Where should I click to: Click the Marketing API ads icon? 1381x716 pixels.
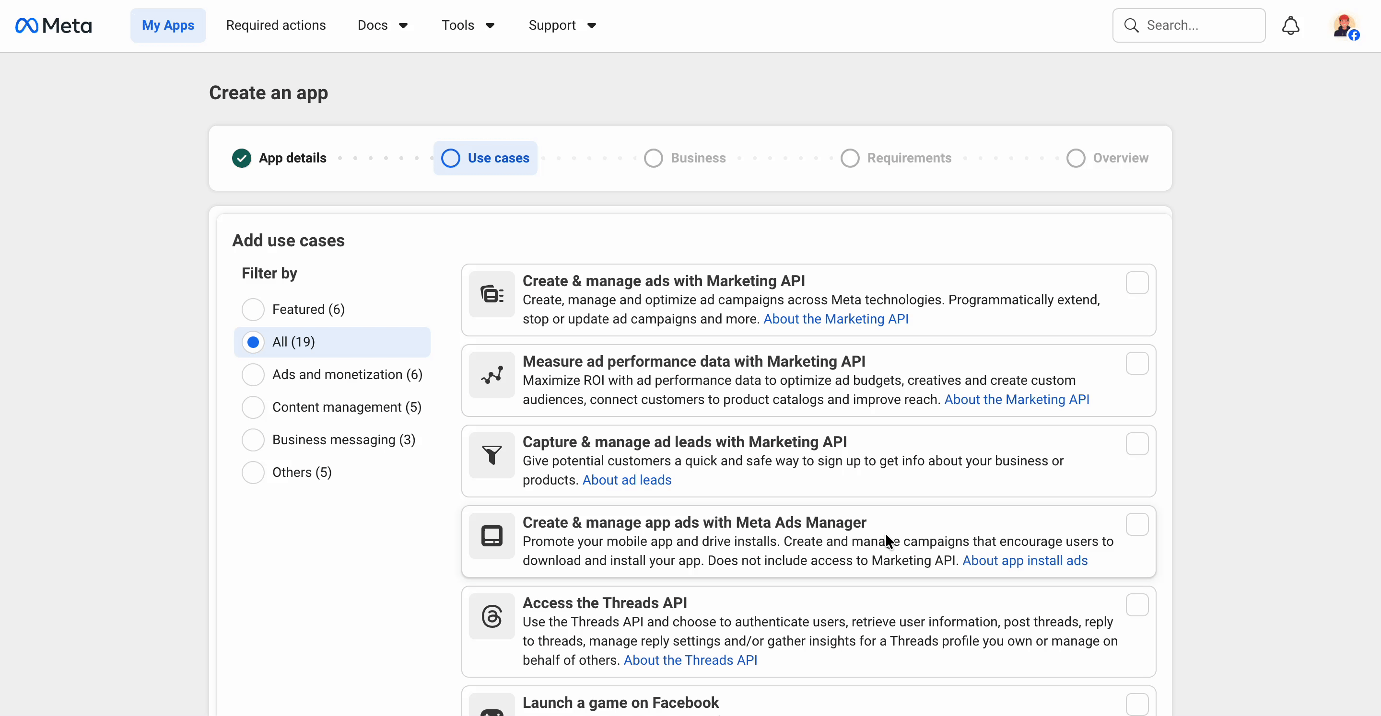492,294
